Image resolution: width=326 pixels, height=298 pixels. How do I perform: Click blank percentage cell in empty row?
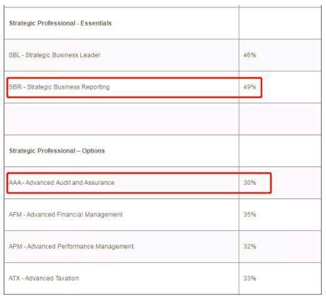[280, 119]
